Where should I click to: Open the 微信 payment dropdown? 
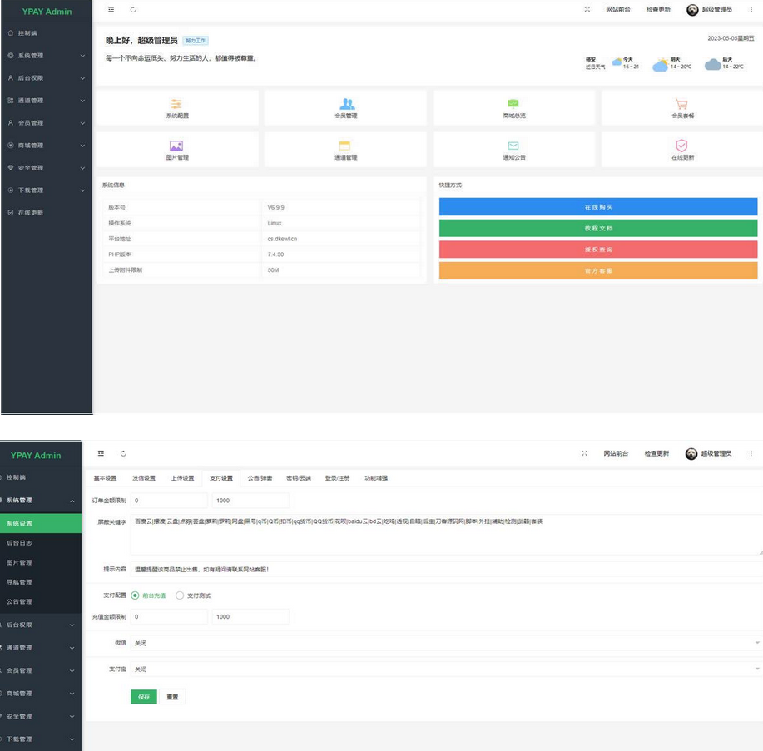446,643
